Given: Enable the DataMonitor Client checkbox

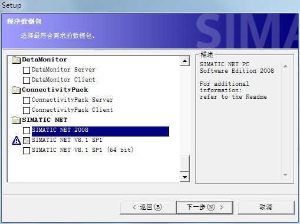Looking at the screenshot, I should (27, 80).
